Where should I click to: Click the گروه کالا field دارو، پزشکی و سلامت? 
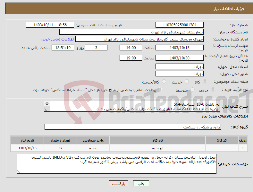pyautogui.click(x=133, y=127)
